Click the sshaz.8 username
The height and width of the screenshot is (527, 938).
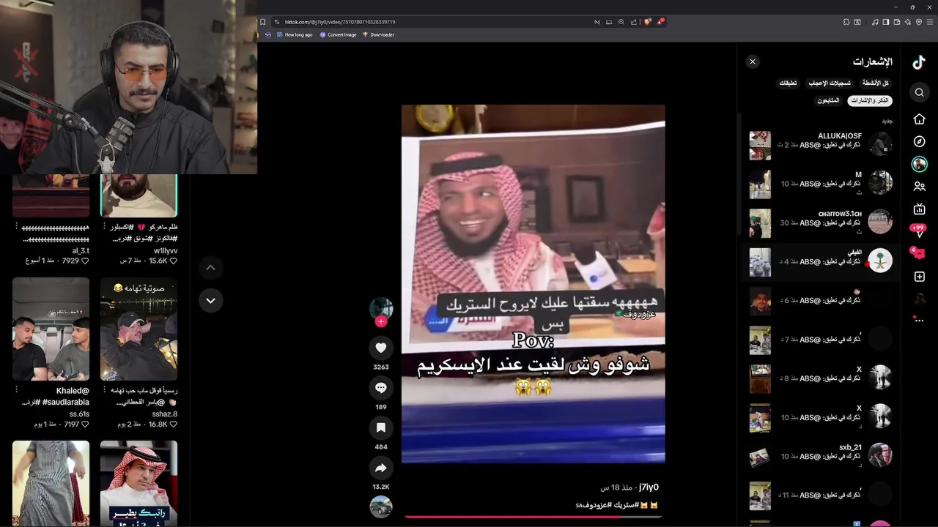[164, 414]
